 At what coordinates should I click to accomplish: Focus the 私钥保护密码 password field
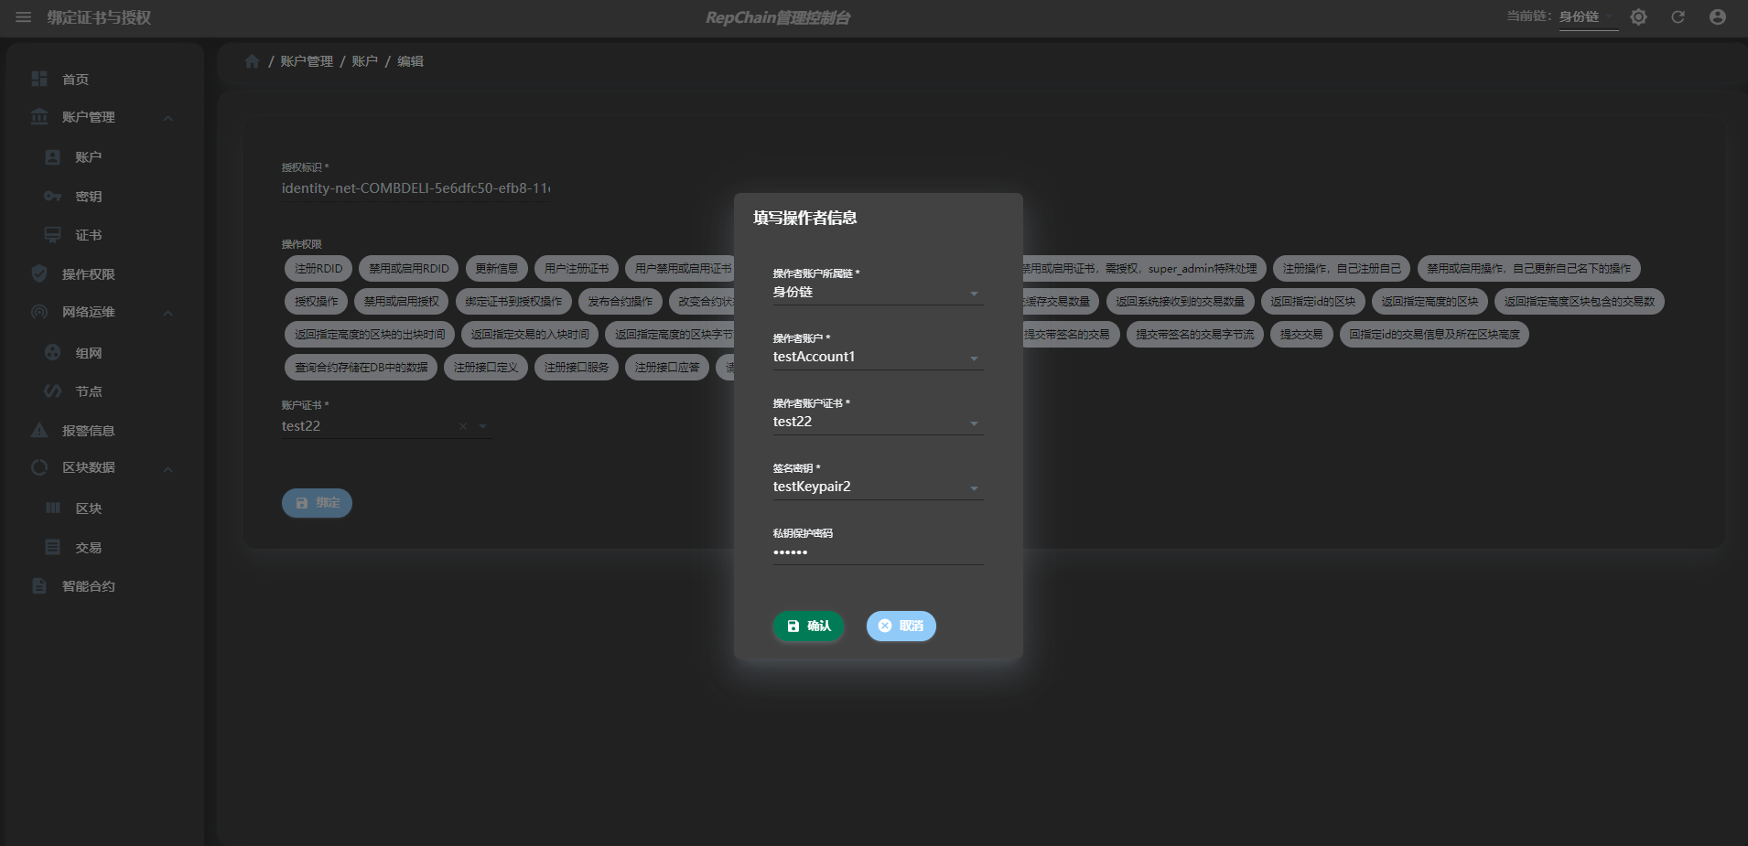click(878, 552)
